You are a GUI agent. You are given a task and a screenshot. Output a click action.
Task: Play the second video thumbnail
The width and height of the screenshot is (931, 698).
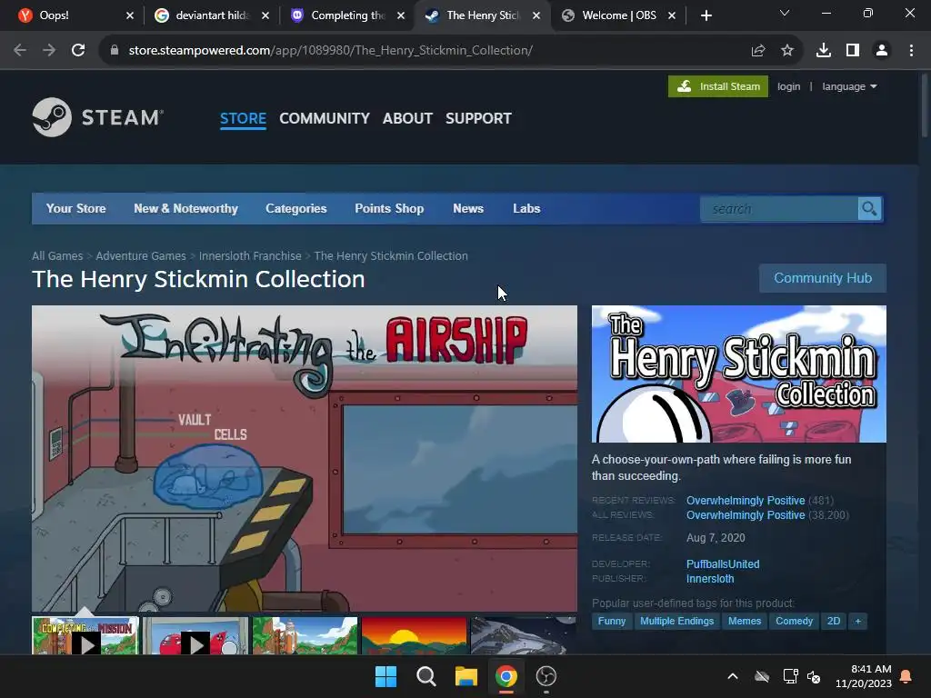[x=195, y=635]
